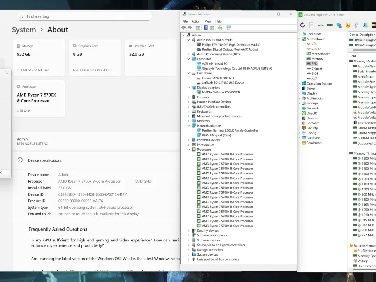Click the Device Description column header
Screen dimensions: 376x282
[362, 35]
